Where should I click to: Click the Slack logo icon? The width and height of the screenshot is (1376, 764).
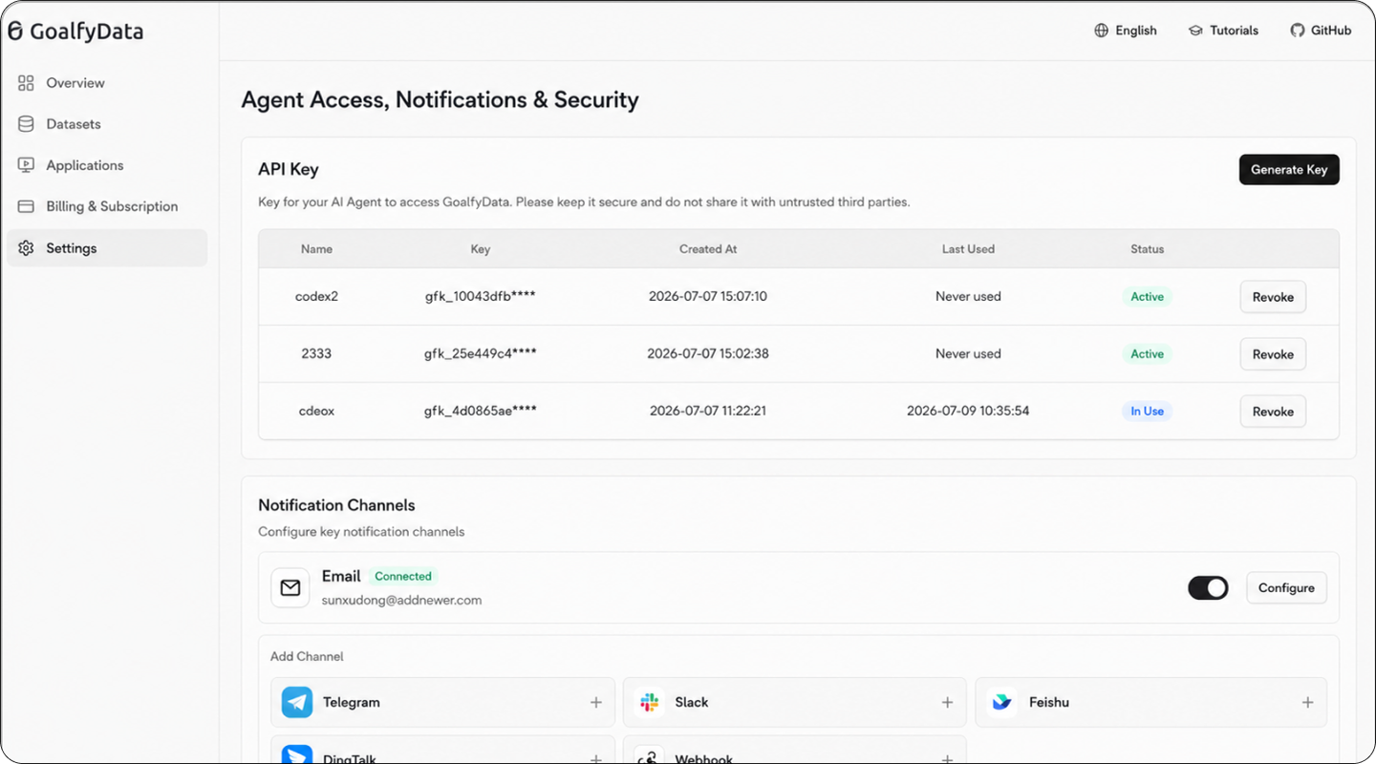(650, 702)
